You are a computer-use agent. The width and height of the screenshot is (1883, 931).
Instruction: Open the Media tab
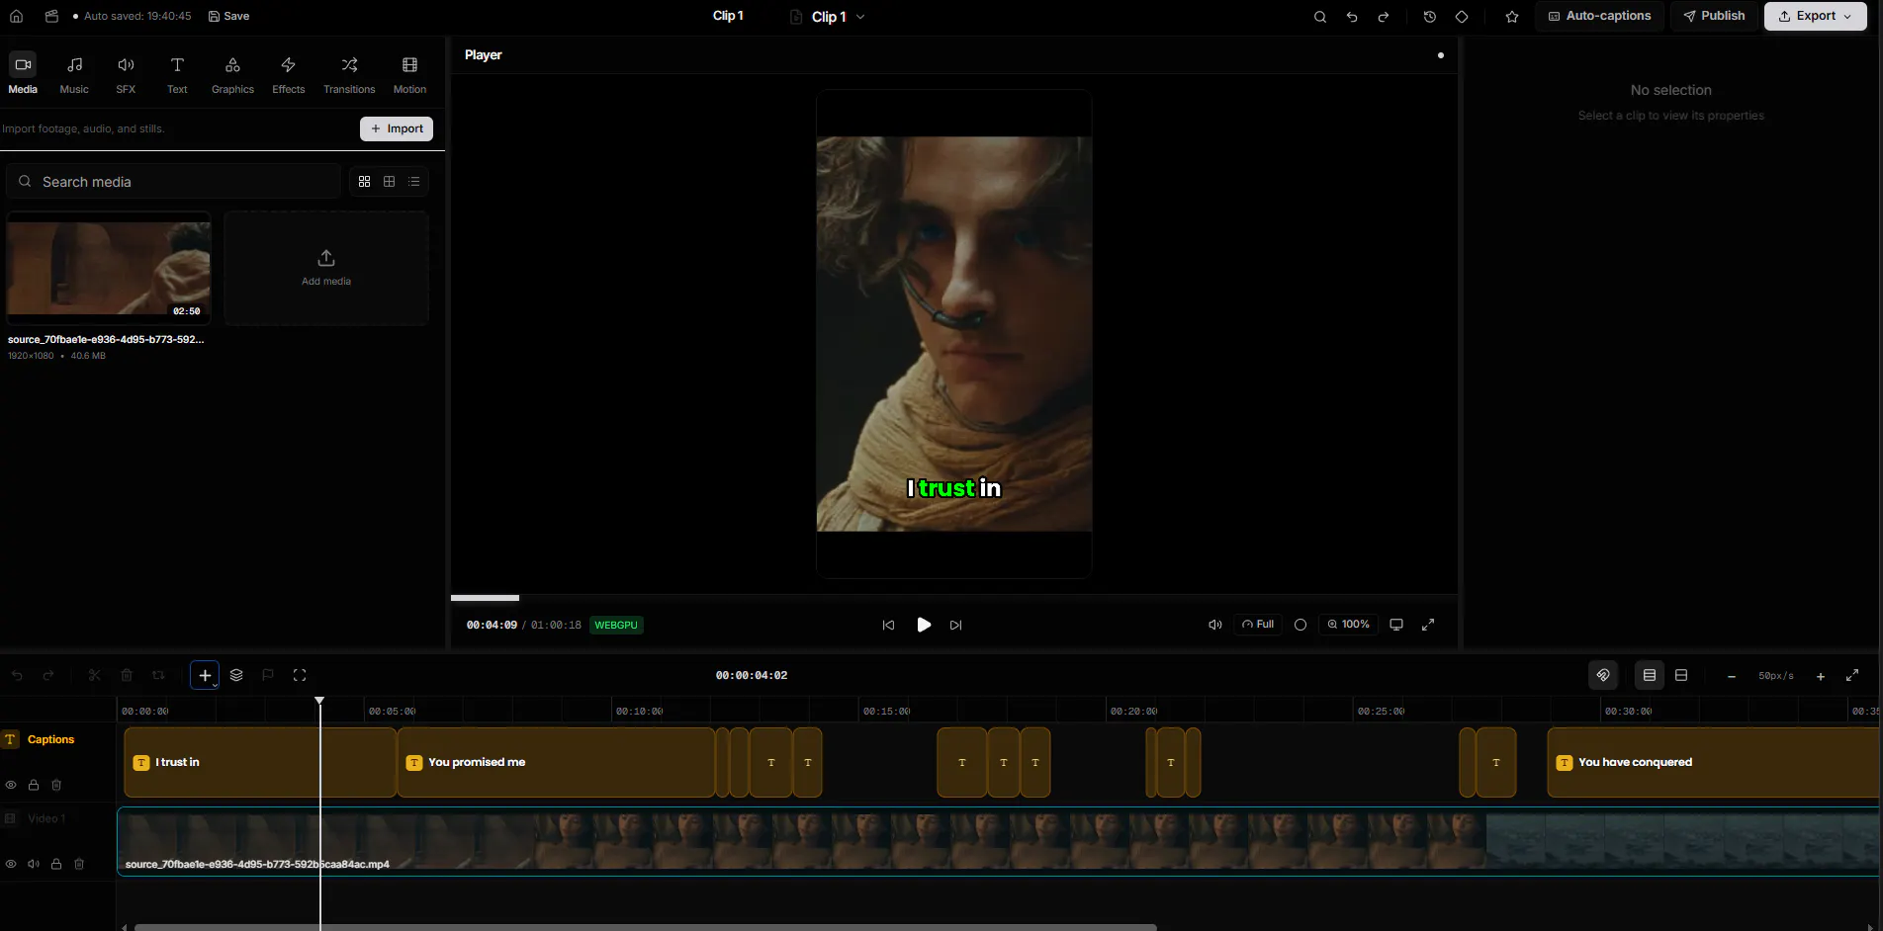click(23, 74)
